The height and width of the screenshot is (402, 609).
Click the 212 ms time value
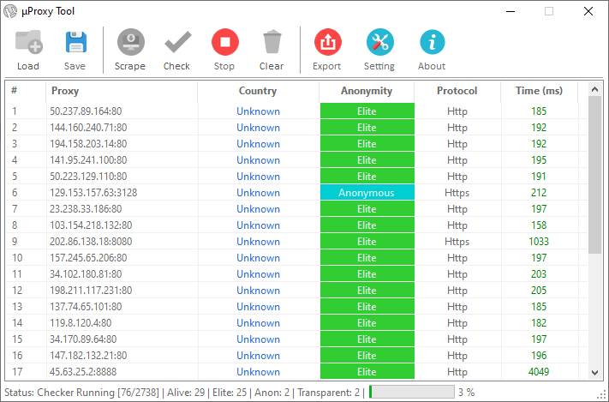[539, 193]
